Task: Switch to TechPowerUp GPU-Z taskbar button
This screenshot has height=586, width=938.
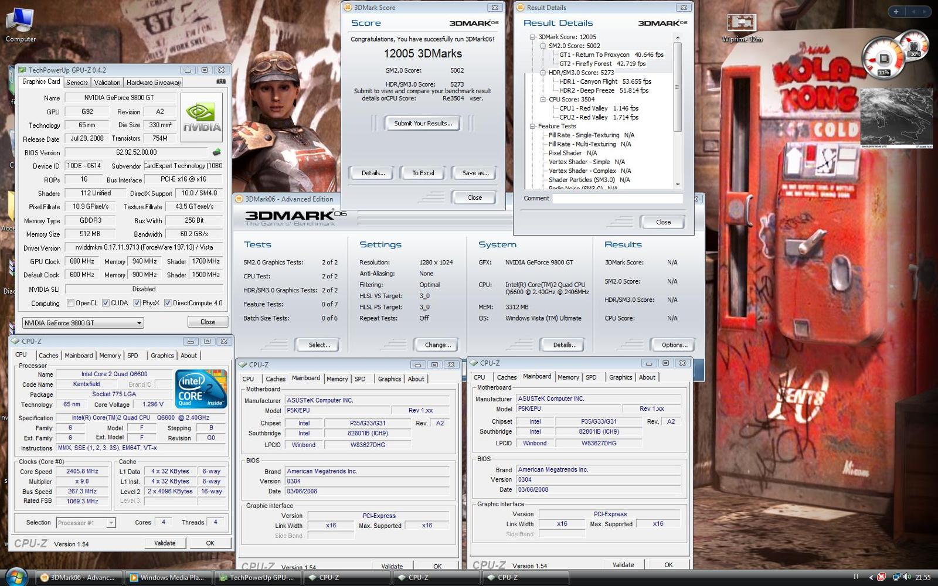Action: point(258,577)
